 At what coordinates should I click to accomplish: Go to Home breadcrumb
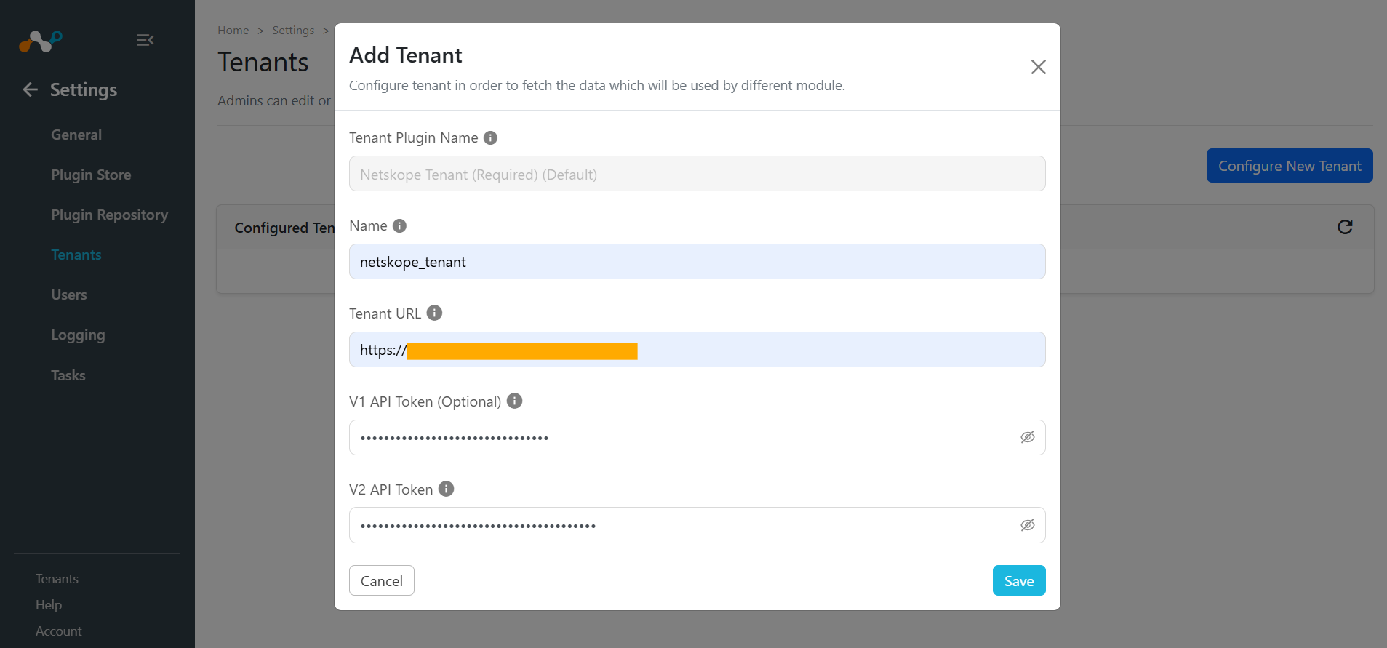pos(233,31)
